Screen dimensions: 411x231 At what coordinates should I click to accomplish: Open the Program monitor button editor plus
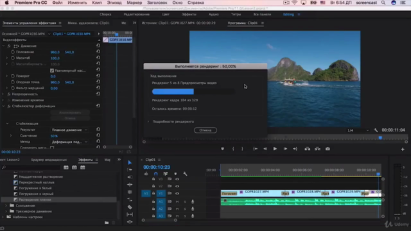tap(403, 150)
